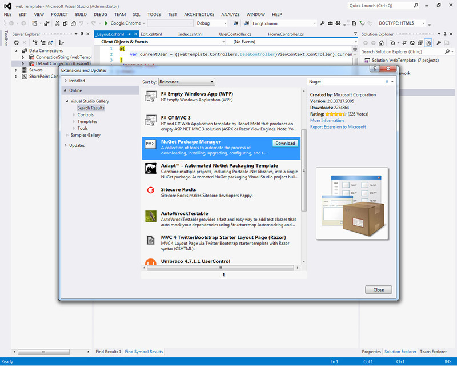This screenshot has height=366, width=457.
Task: Click the extension list horizontal scrollbar
Action: (x=221, y=268)
